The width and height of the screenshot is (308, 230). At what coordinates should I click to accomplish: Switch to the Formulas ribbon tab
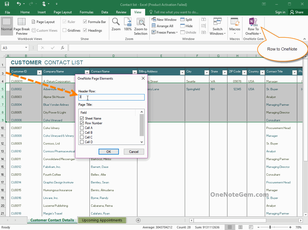pos(86,12)
